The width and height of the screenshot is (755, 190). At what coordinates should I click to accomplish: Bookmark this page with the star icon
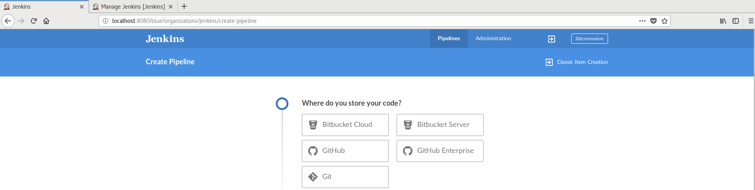665,21
